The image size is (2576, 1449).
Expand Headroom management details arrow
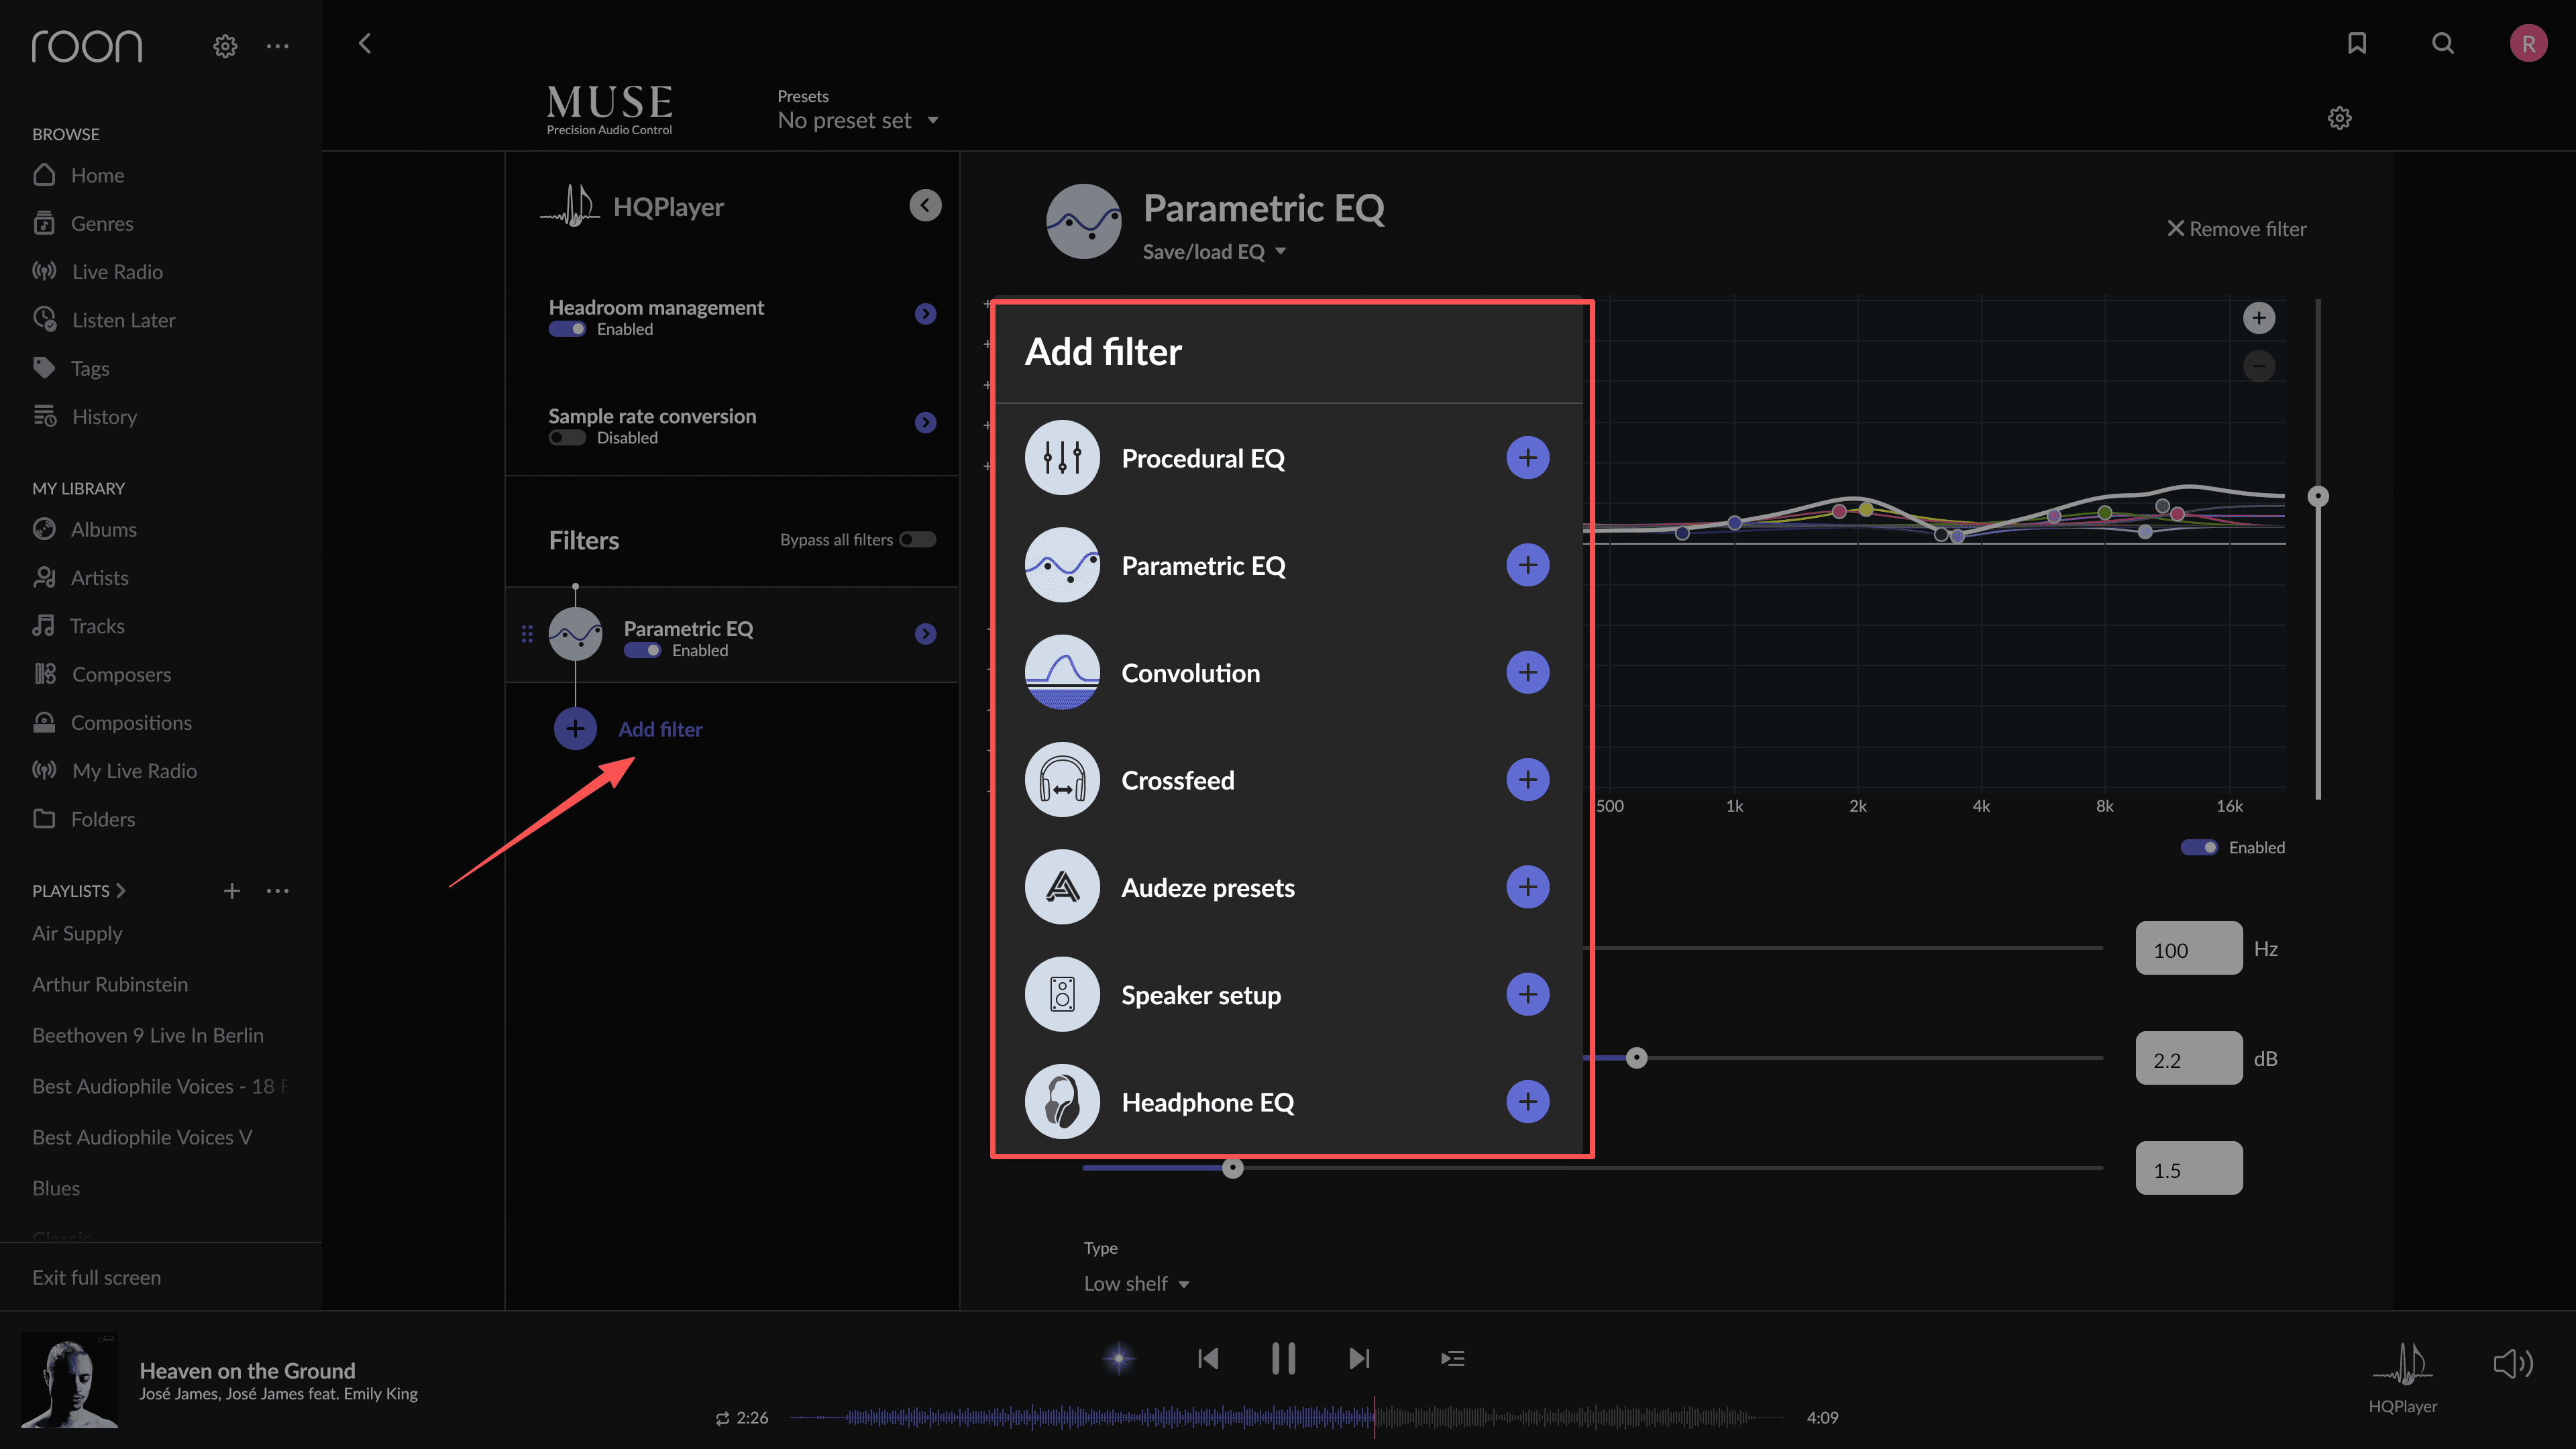(925, 314)
